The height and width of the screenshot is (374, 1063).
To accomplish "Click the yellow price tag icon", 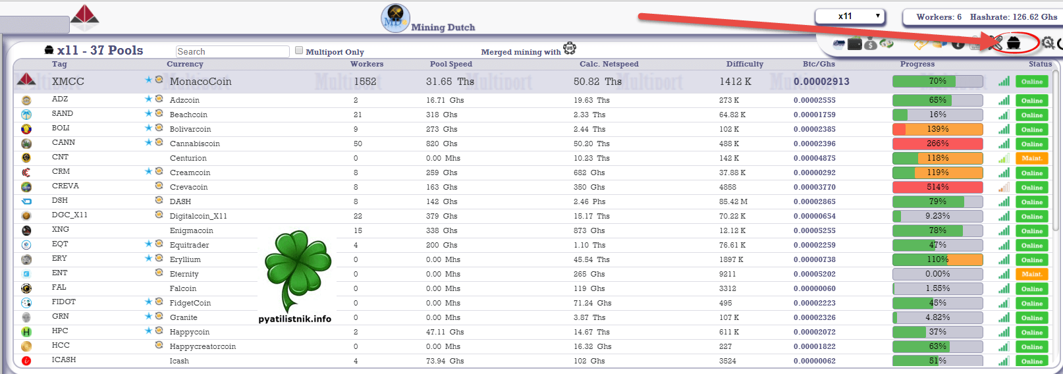I will (x=921, y=43).
